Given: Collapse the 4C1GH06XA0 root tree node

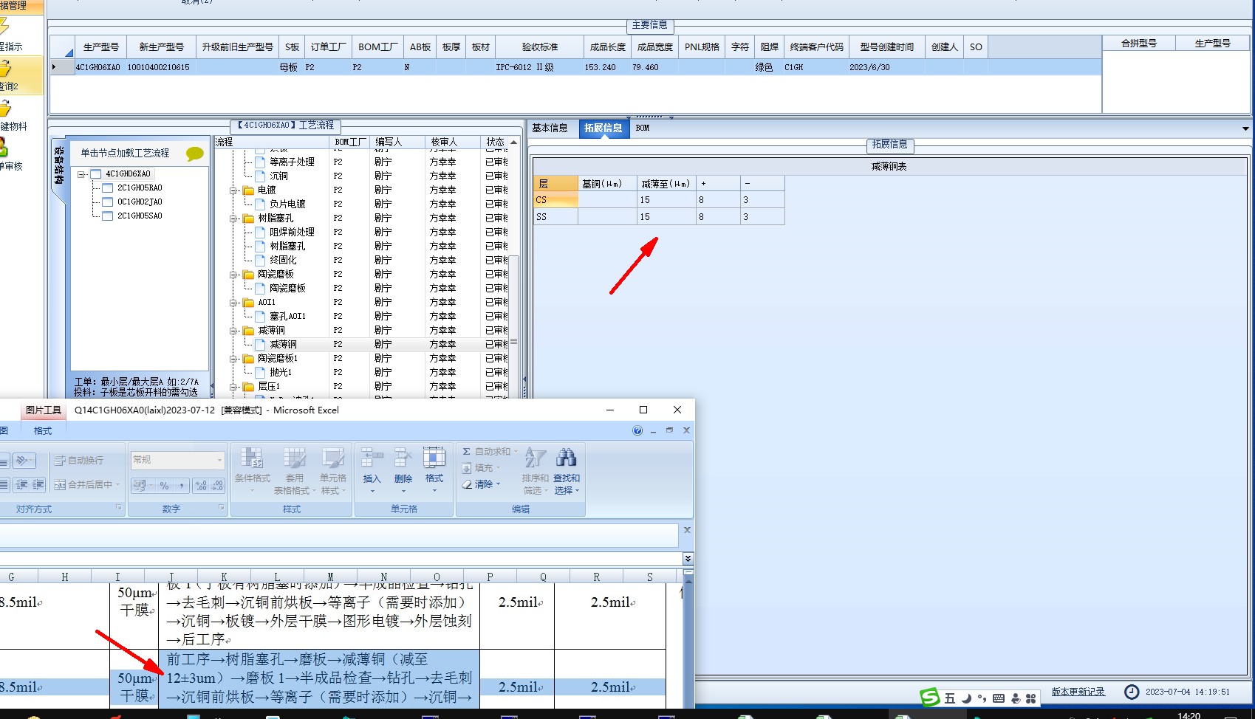Looking at the screenshot, I should click(x=81, y=175).
